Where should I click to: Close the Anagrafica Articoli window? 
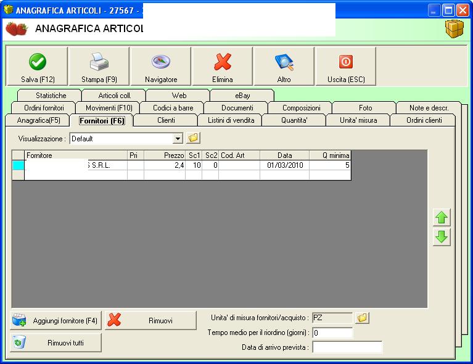click(462, 10)
